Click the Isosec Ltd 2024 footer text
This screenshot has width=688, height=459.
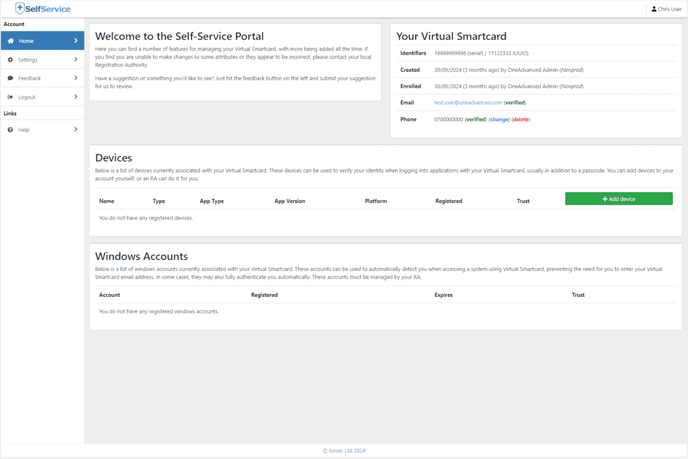click(344, 450)
